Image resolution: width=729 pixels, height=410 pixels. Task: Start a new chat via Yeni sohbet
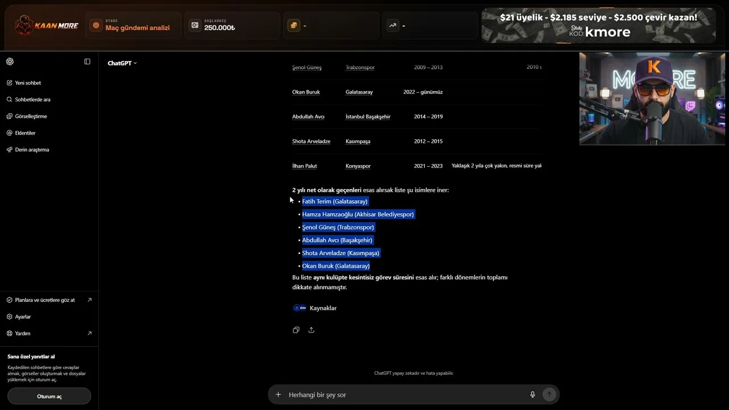pos(28,83)
